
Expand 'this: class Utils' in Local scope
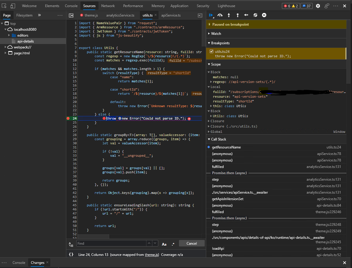click(211, 106)
